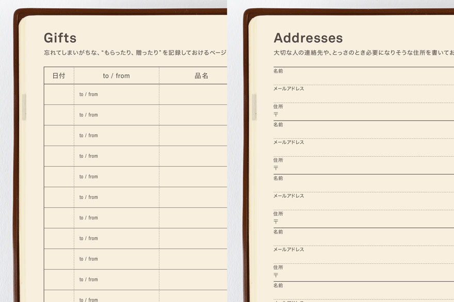Click the last visible "to / from" row label
The image size is (454, 302).
tap(88, 298)
